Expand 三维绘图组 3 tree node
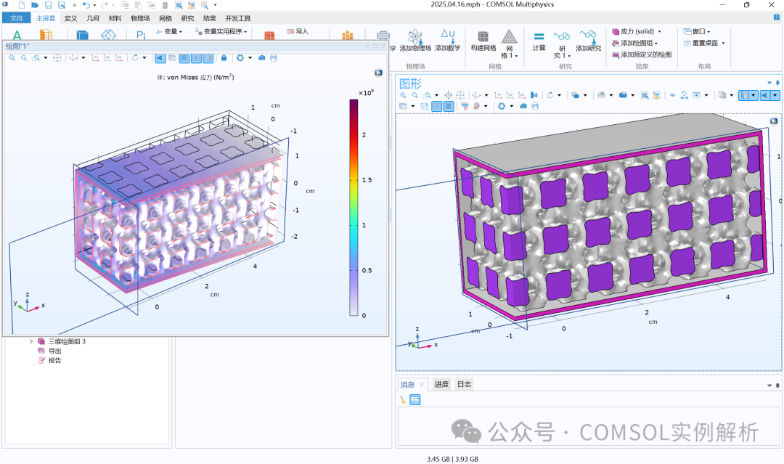Viewport: 784px width, 464px height. click(31, 341)
